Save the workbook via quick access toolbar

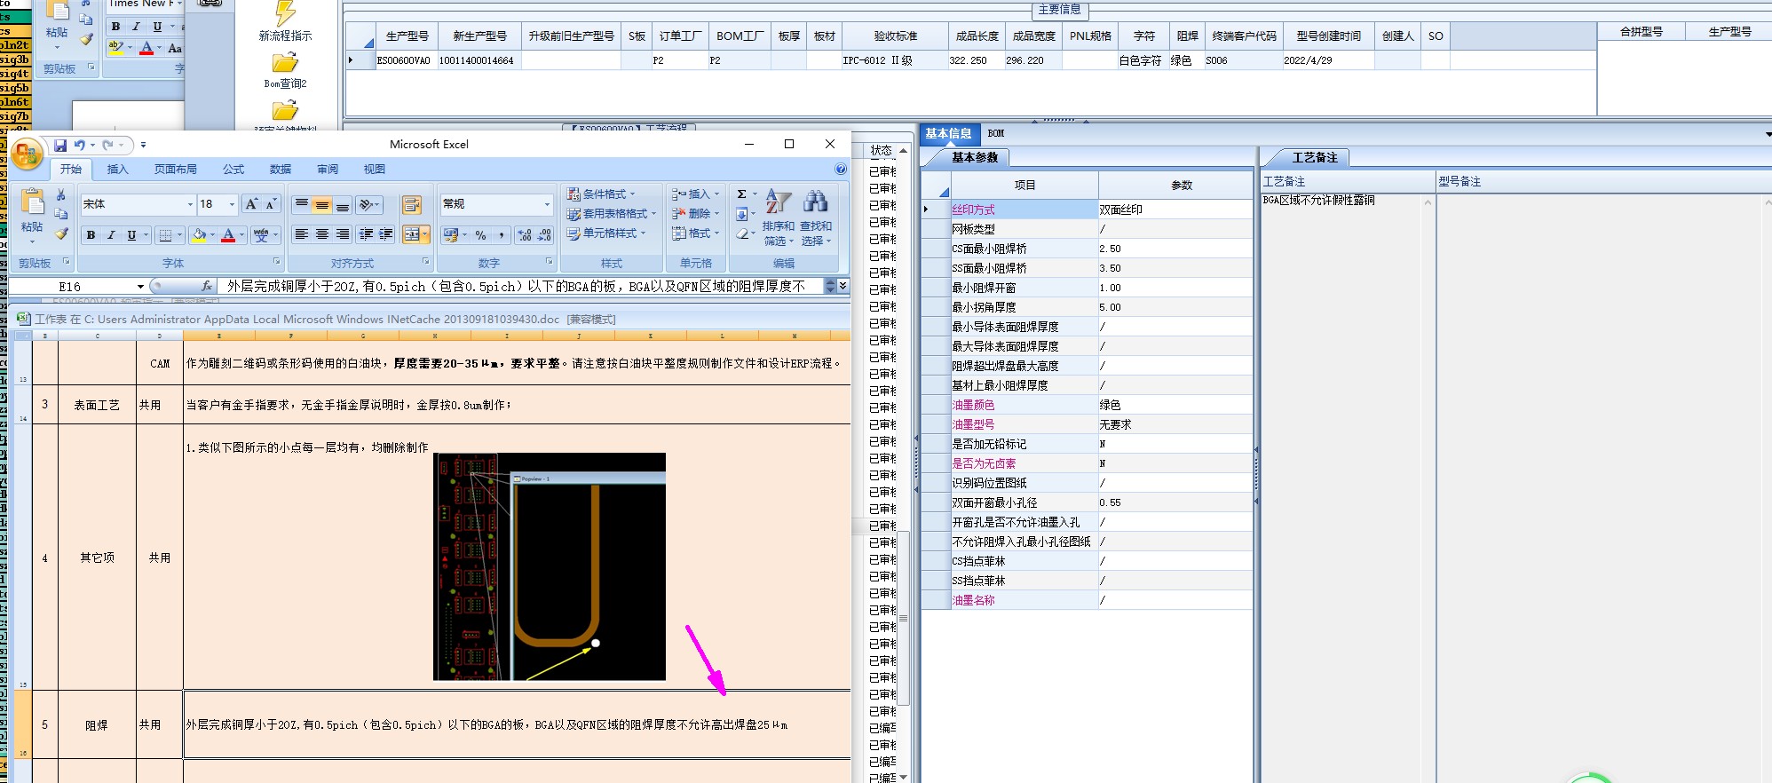tap(60, 145)
